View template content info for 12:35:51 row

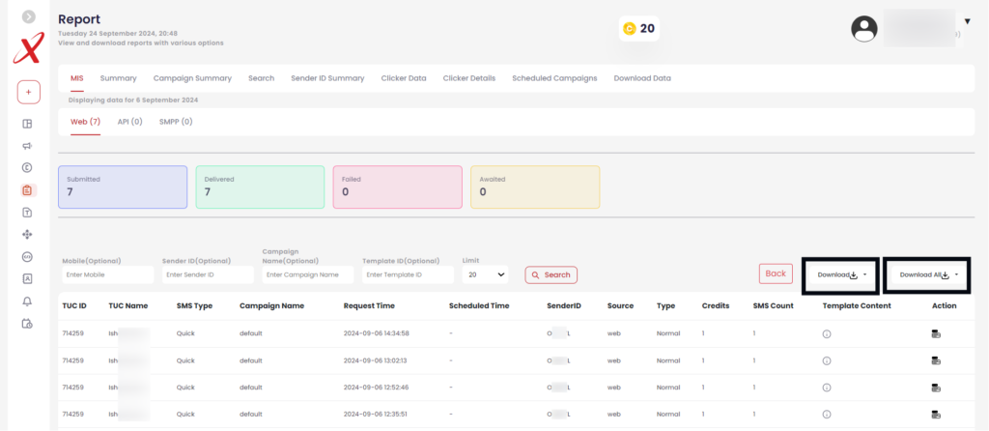click(827, 415)
